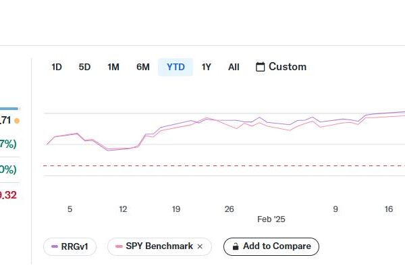
Task: Click the Feb '25 label on the chart axis
Action: coord(271,219)
